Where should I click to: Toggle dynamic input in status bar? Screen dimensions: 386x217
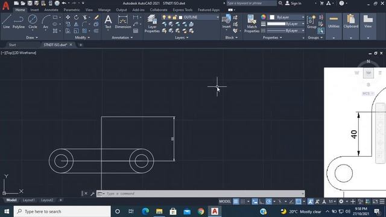click(255, 201)
